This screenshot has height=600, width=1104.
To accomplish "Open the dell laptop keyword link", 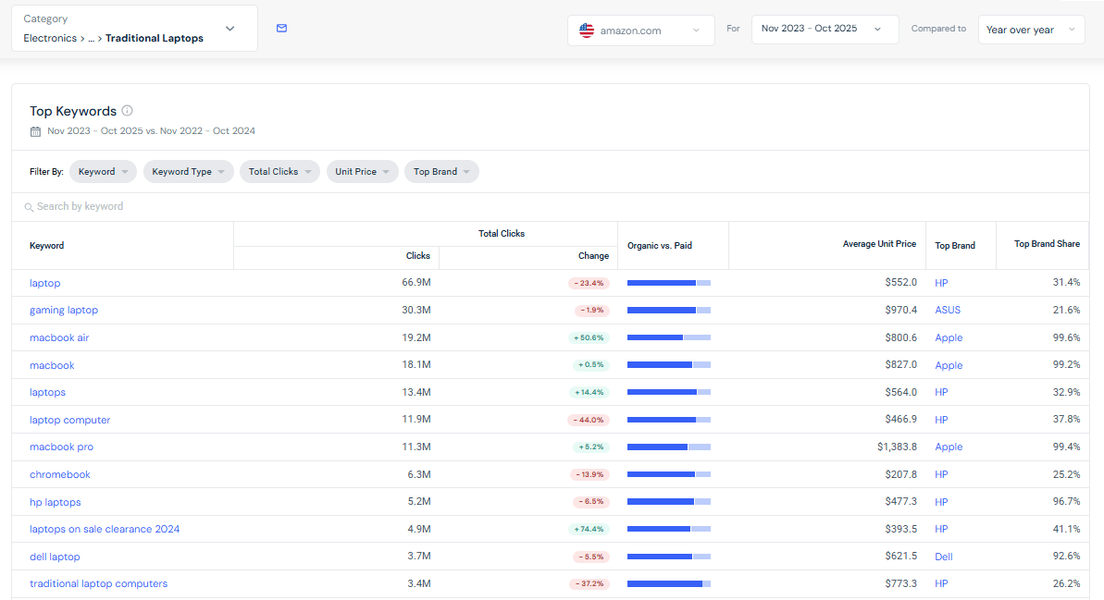I will coord(55,557).
